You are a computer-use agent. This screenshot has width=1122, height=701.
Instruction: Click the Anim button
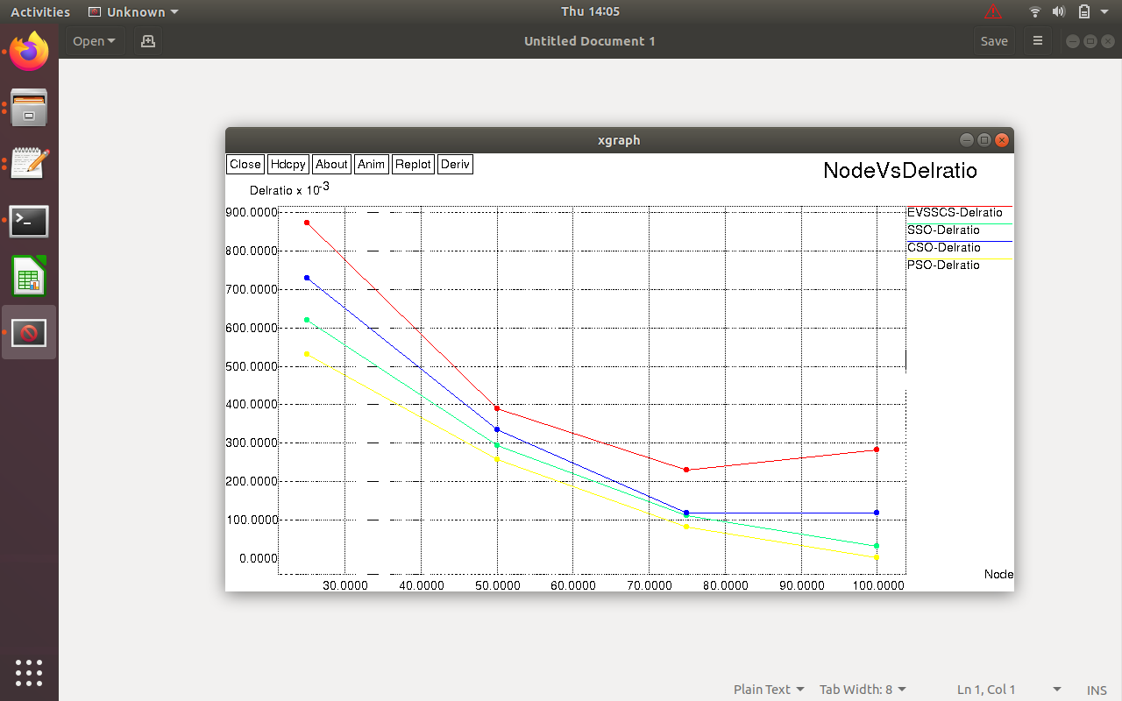(x=372, y=164)
